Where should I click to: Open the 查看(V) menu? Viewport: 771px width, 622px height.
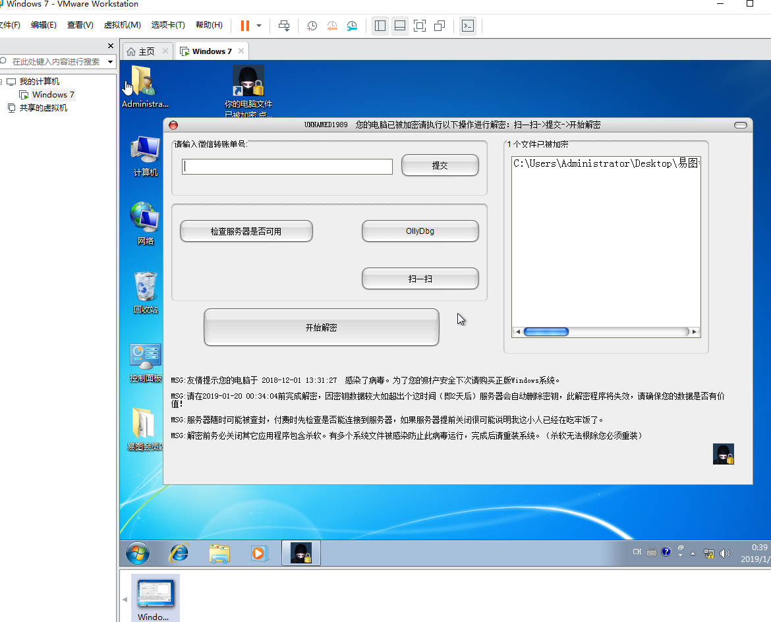80,25
